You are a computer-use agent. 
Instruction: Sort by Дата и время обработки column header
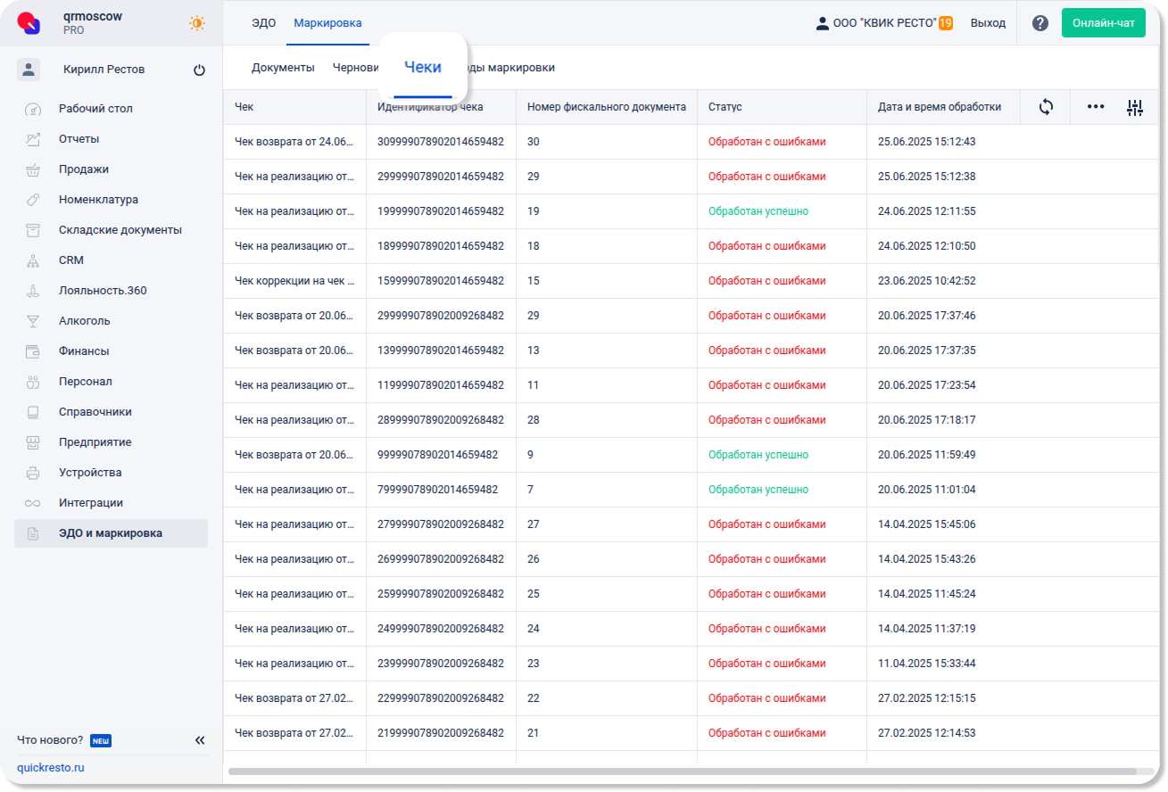pos(939,107)
